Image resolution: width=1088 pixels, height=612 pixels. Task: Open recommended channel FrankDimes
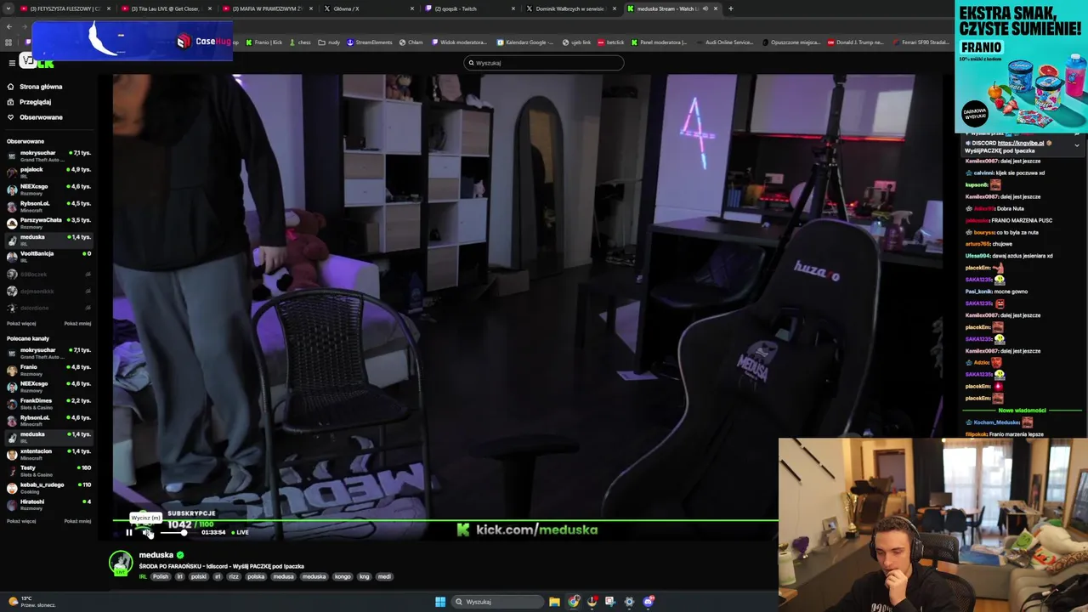pos(48,403)
